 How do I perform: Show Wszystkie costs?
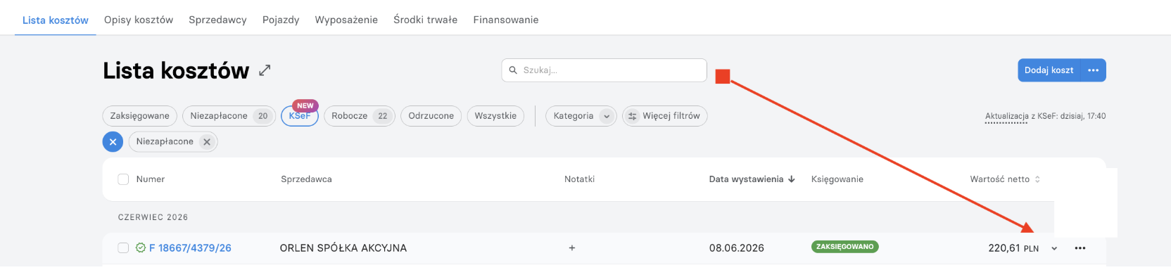tap(495, 116)
